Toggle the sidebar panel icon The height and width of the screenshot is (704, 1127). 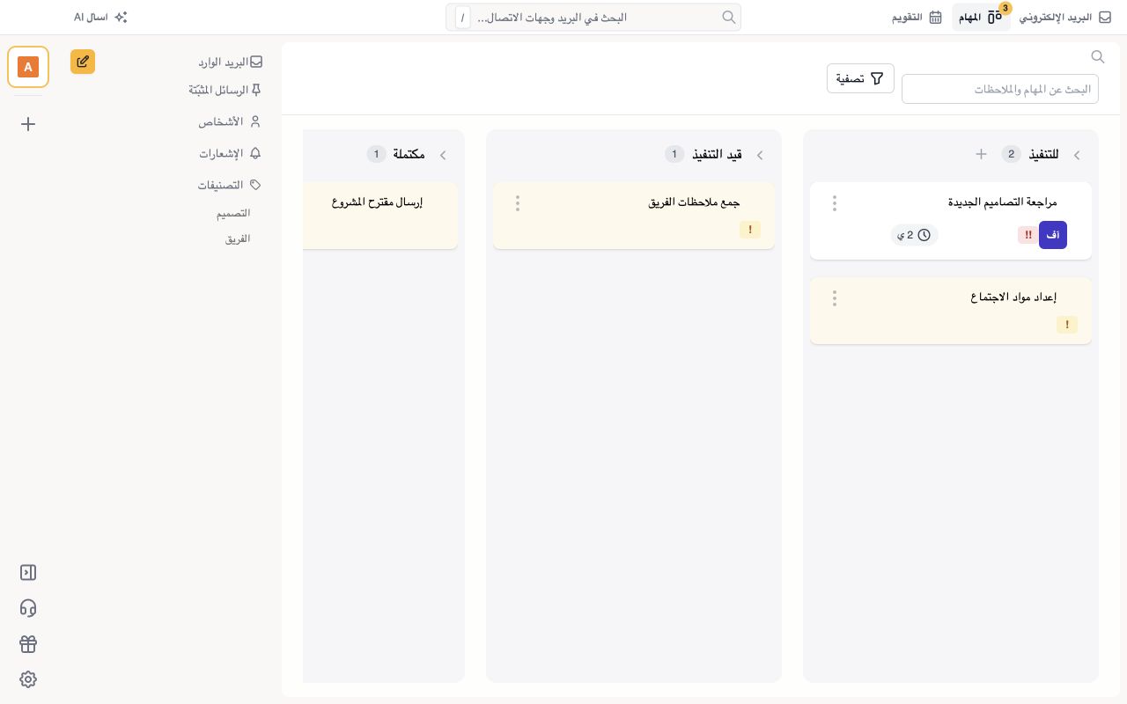[x=28, y=573]
